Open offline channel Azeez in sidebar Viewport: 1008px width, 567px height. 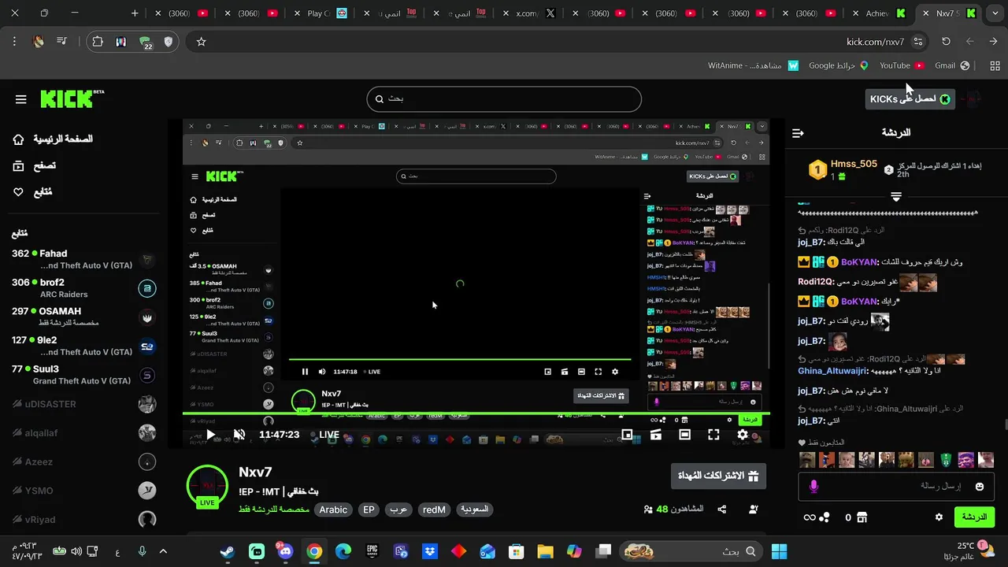click(83, 461)
